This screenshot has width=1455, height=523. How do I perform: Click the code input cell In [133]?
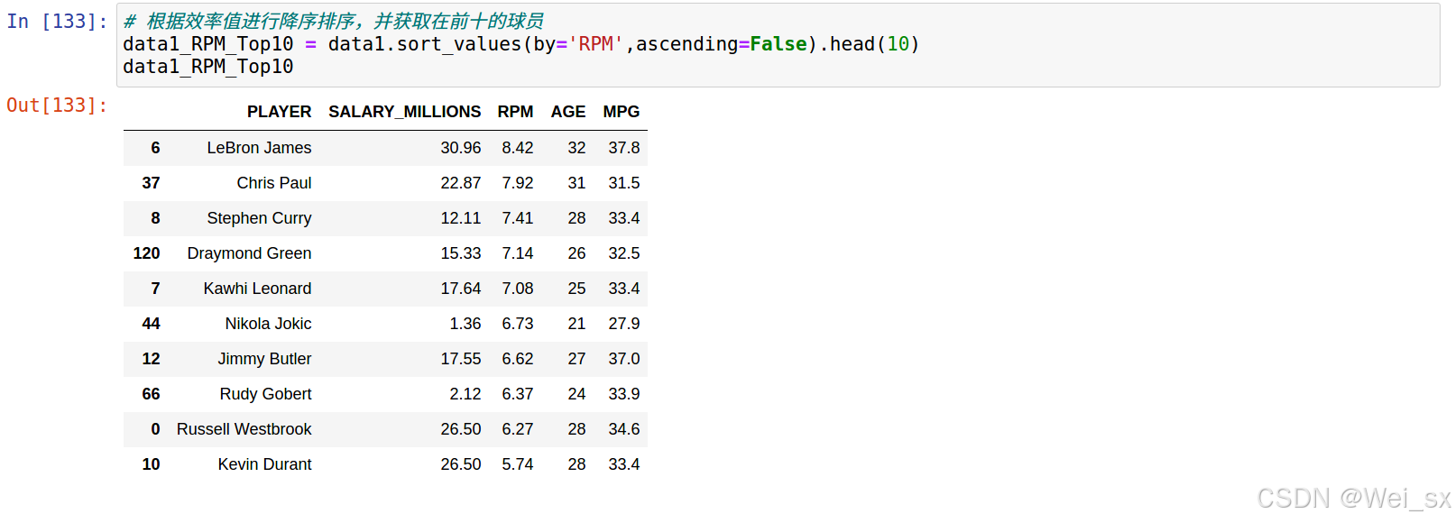coord(778,45)
